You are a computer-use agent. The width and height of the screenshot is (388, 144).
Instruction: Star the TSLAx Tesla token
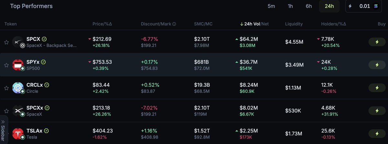6,134
